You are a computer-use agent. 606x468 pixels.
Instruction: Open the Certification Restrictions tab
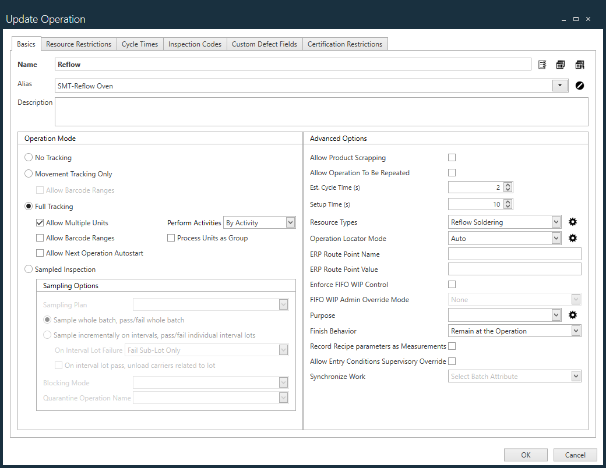345,44
